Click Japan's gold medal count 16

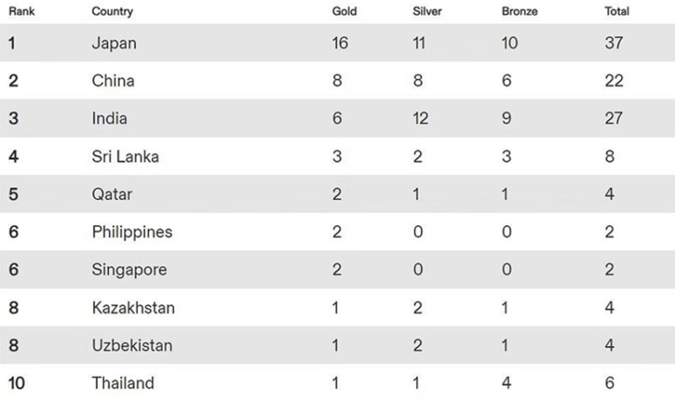click(x=340, y=43)
